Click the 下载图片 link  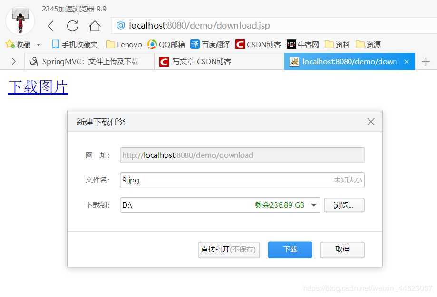(x=38, y=87)
